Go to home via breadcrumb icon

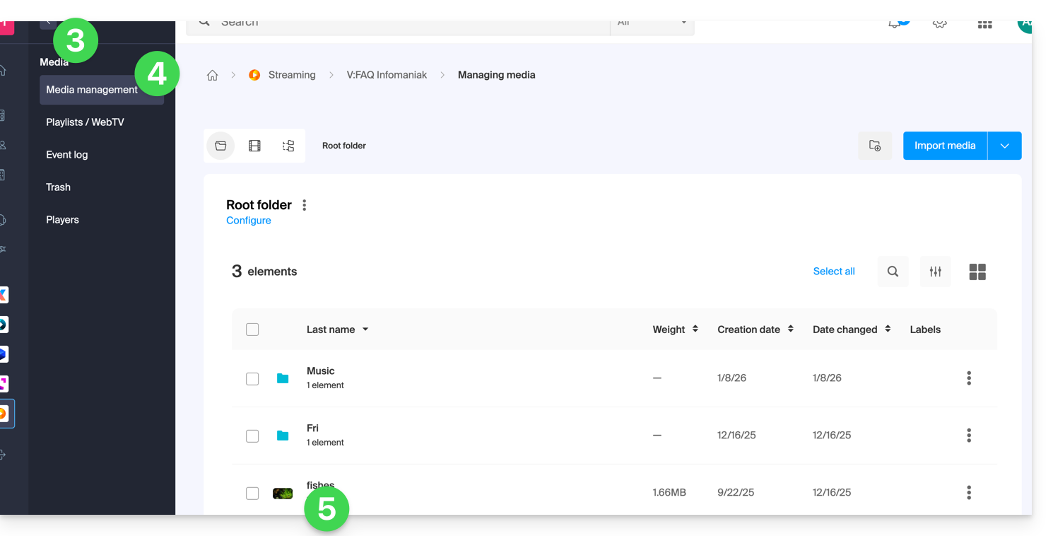click(212, 75)
